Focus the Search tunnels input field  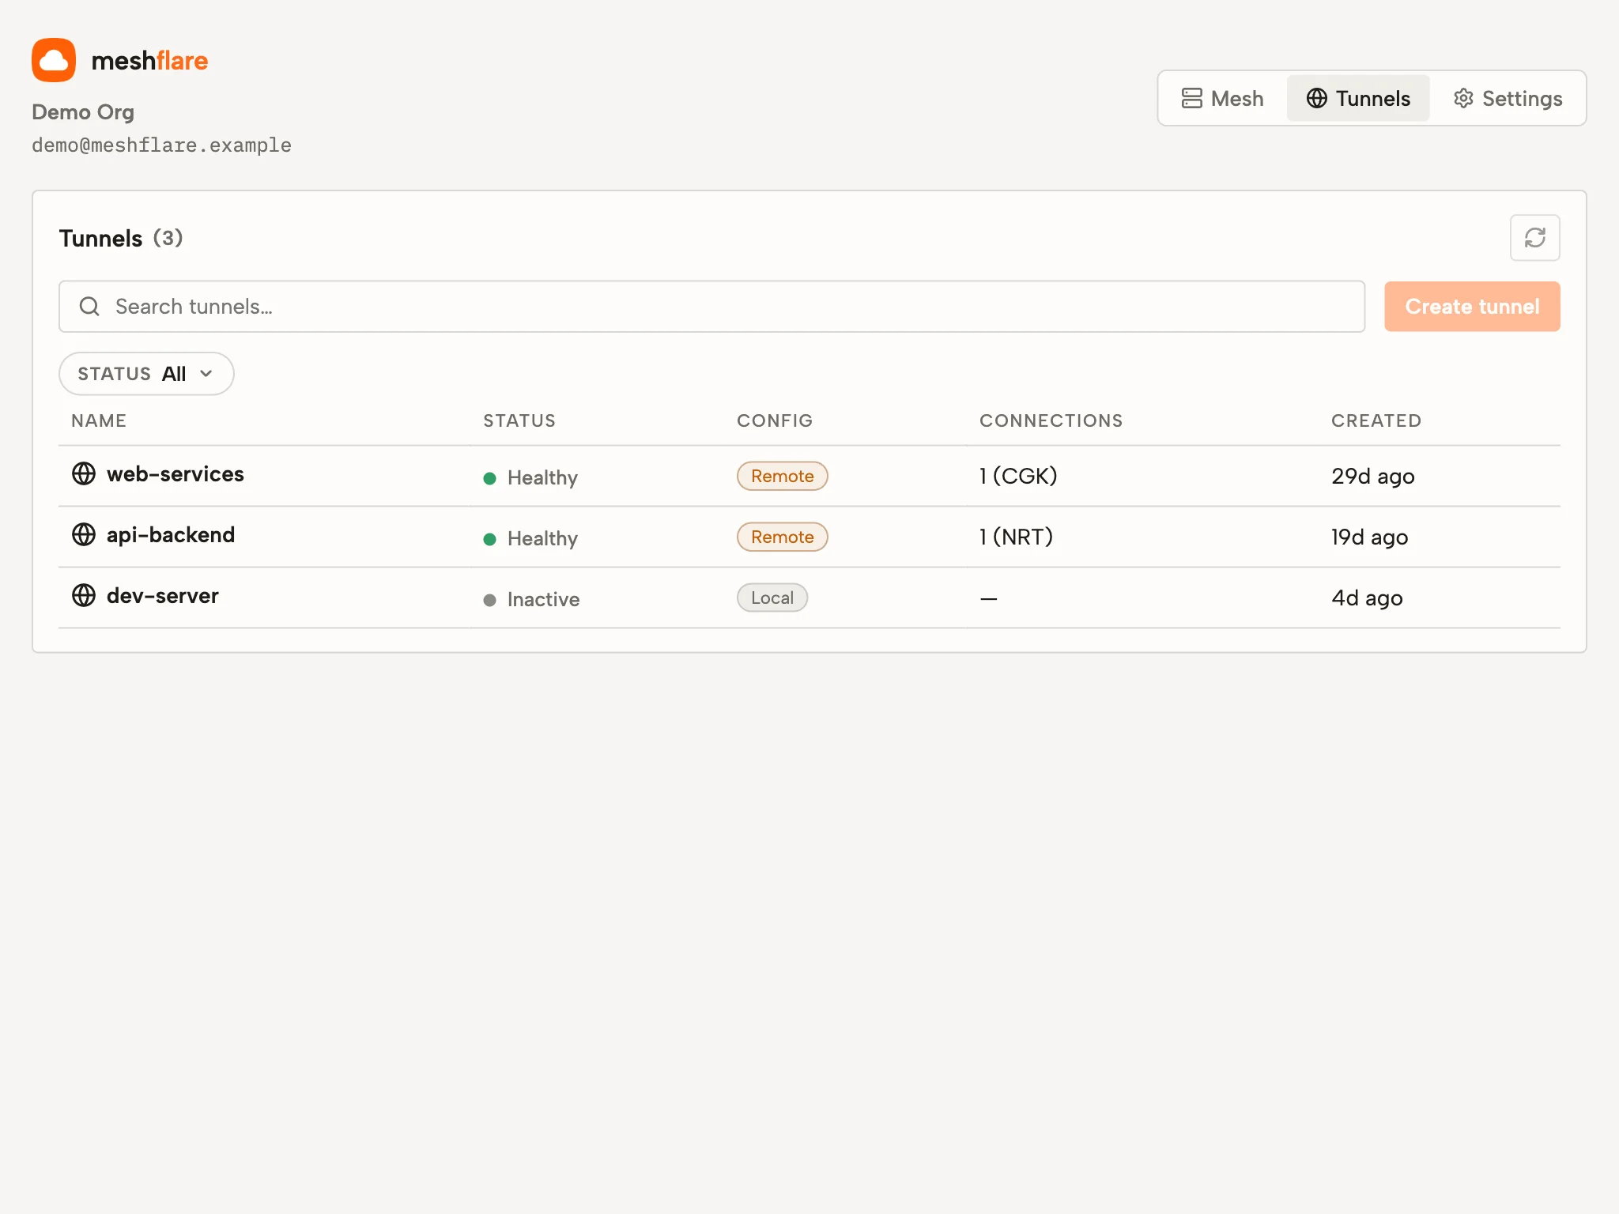point(711,307)
